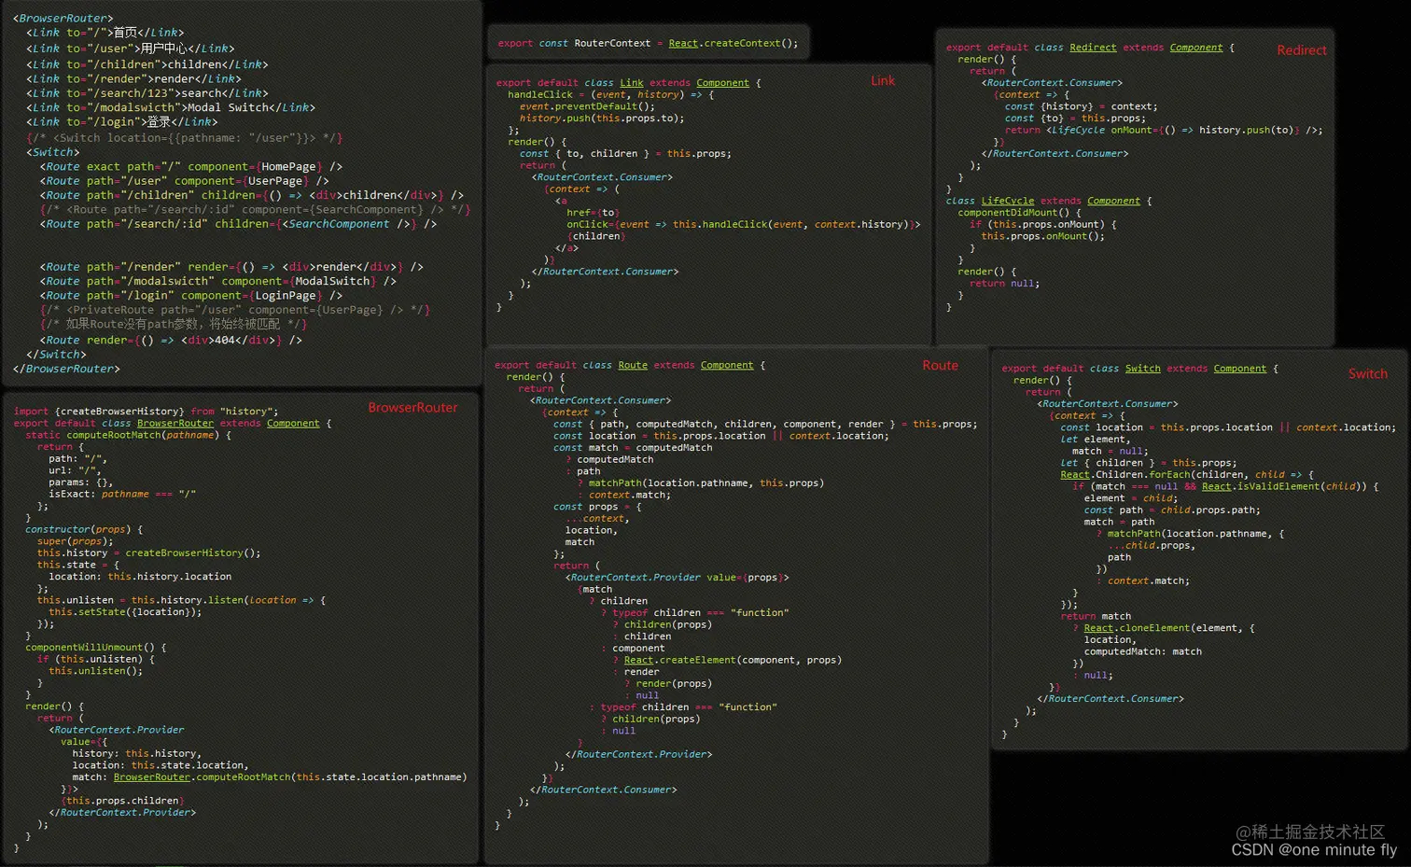This screenshot has height=867, width=1411.
Task: Select the Route path="/login" LoginPage line
Action: tap(191, 296)
